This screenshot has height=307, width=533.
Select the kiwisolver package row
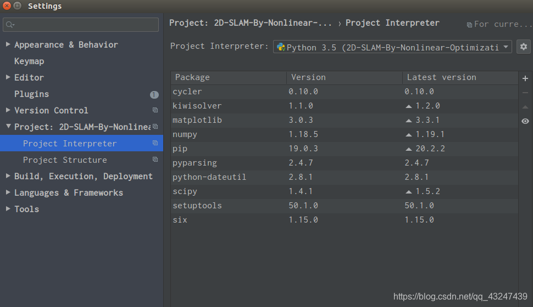345,106
